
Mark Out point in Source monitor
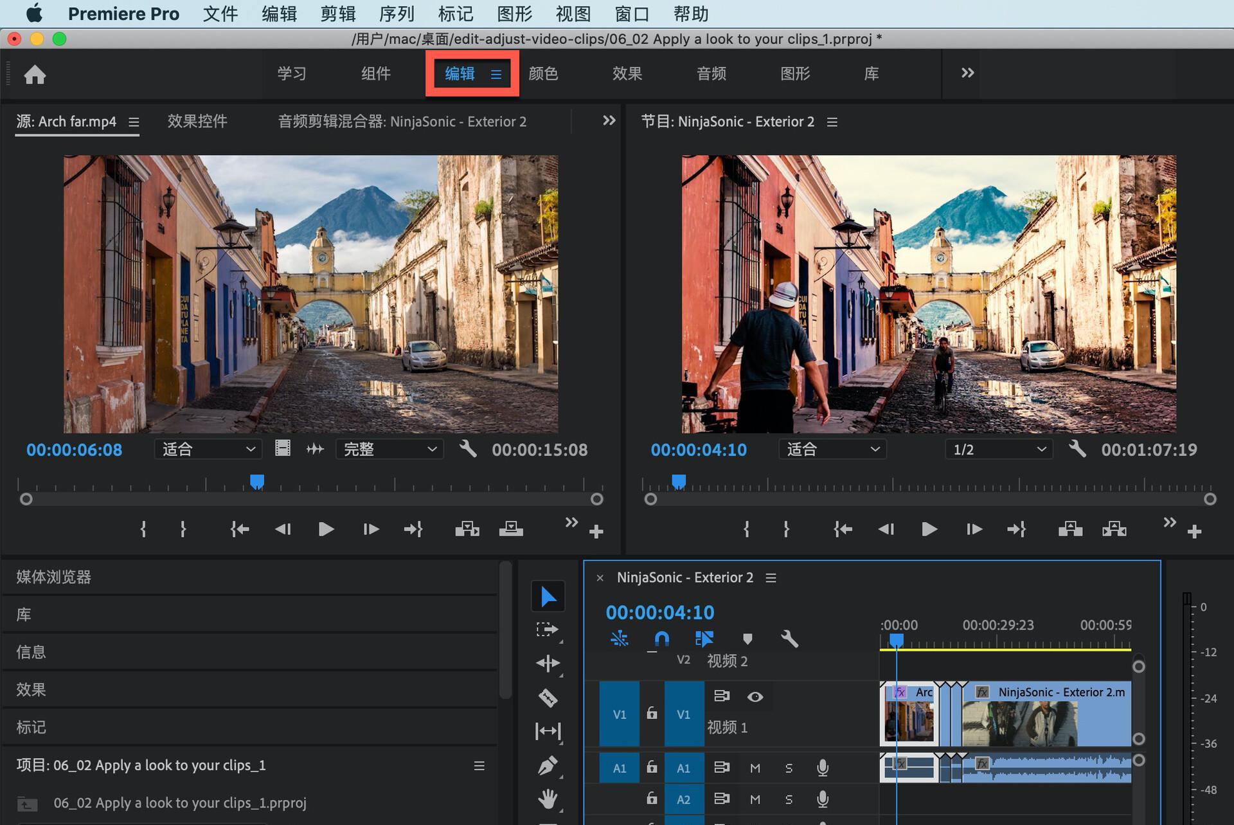coord(183,529)
